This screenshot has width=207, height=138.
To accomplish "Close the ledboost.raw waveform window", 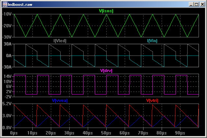I will 202,4.
